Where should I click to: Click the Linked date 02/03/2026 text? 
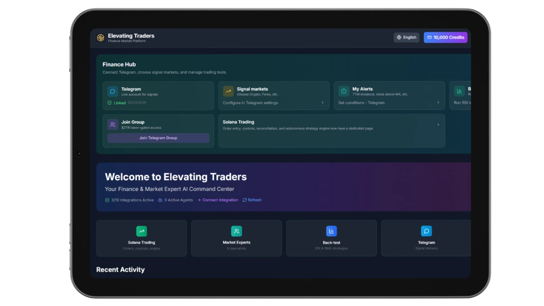tap(137, 103)
